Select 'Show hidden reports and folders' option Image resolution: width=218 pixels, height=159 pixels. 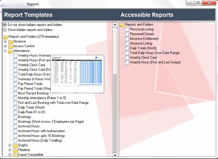(x=5, y=30)
